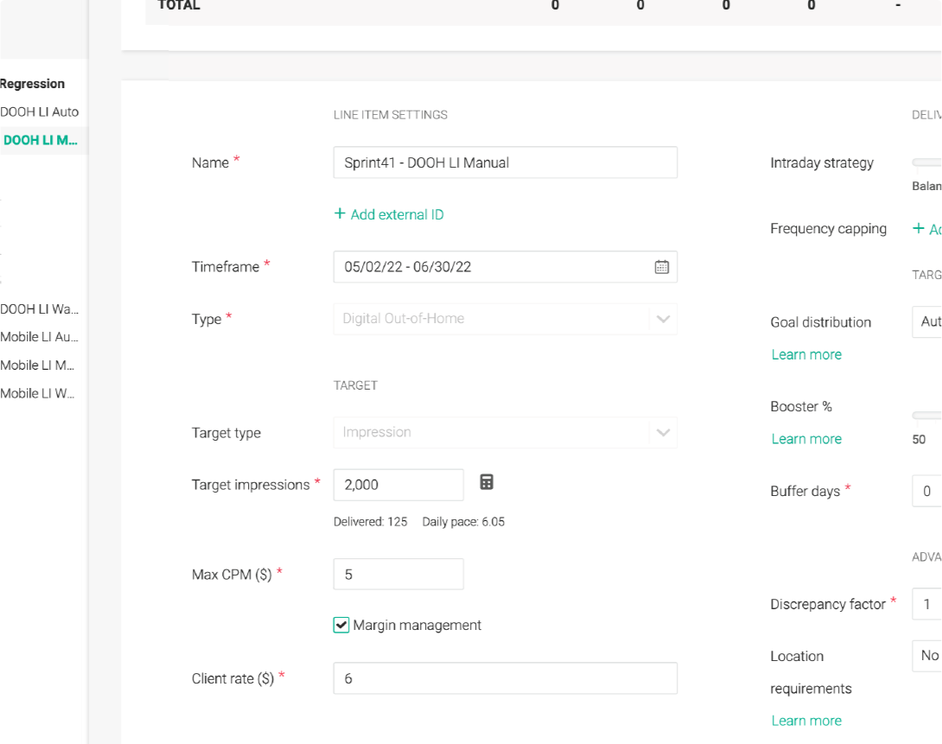
Task: Adjust the Intraday strategy slider
Action: tap(926, 162)
